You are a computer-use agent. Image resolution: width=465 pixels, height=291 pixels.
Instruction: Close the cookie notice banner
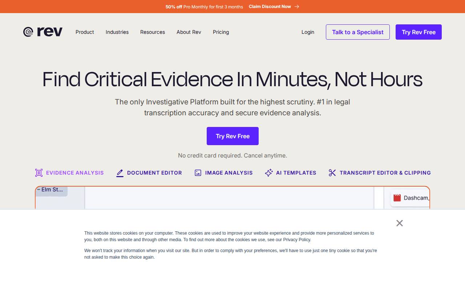pos(400,223)
